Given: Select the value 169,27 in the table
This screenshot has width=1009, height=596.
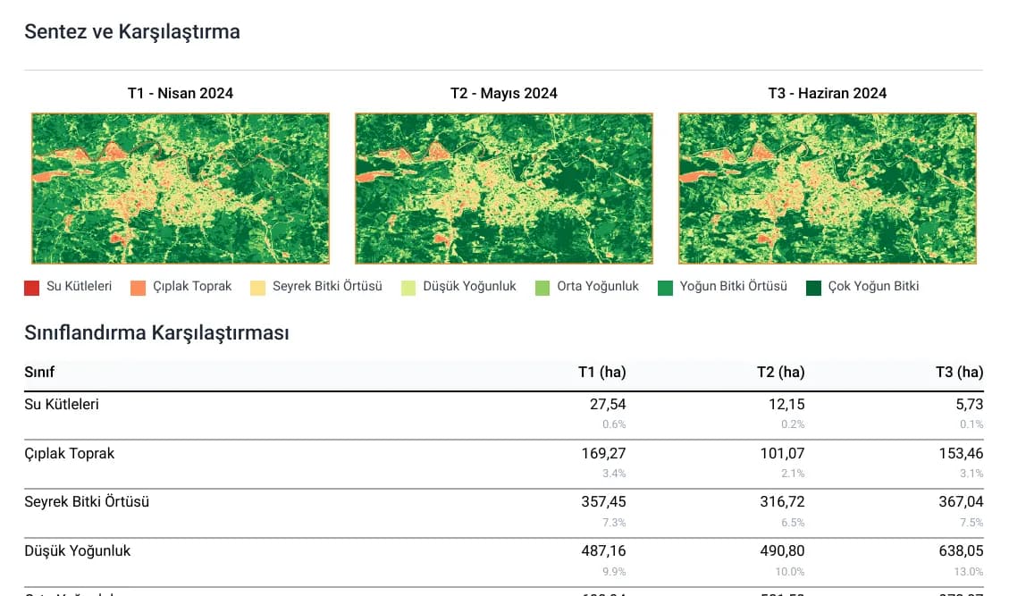Looking at the screenshot, I should [x=603, y=453].
